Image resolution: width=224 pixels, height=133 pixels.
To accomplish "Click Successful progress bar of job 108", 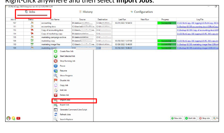I will click(x=167, y=41).
